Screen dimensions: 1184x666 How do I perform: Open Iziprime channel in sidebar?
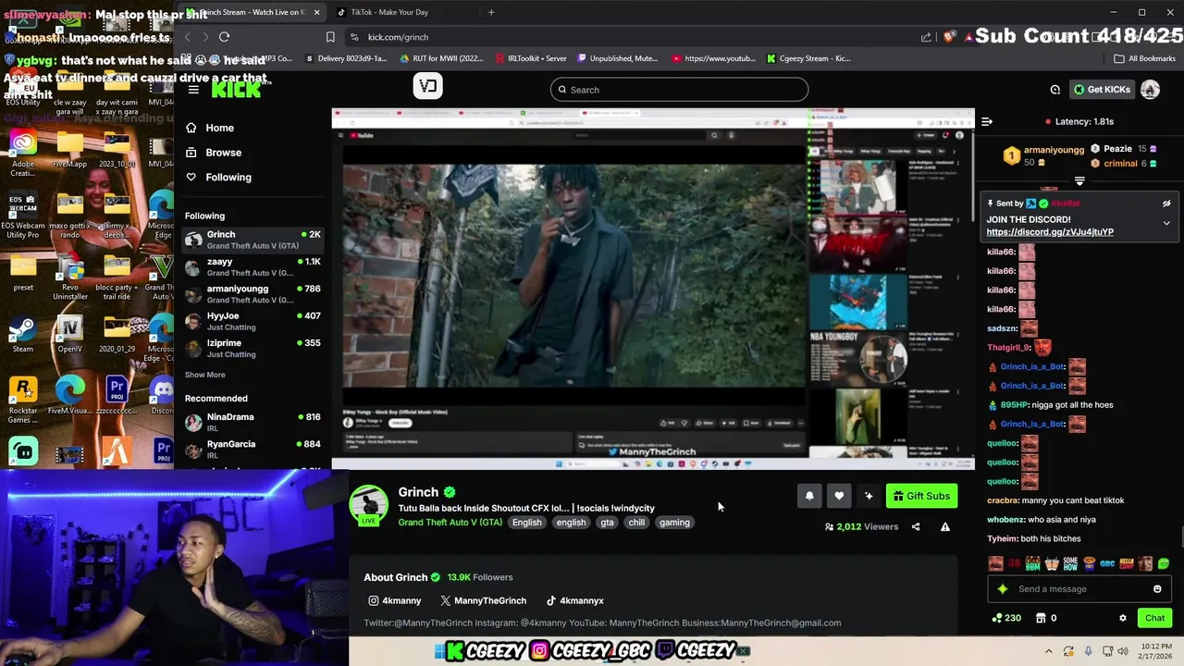253,348
